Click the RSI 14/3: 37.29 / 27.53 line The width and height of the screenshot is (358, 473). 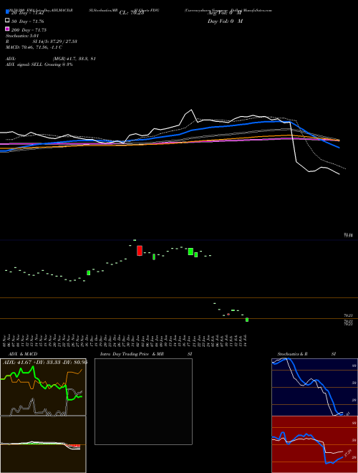click(x=42, y=42)
